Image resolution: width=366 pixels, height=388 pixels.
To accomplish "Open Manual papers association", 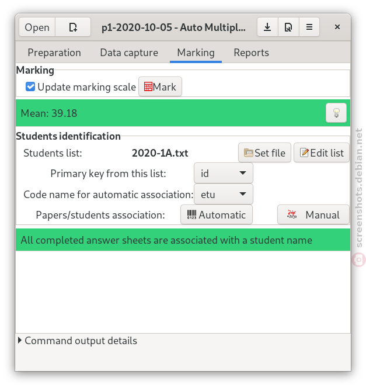I will (313, 215).
